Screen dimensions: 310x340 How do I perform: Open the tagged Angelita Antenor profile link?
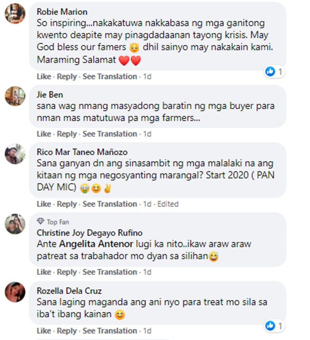tap(96, 244)
